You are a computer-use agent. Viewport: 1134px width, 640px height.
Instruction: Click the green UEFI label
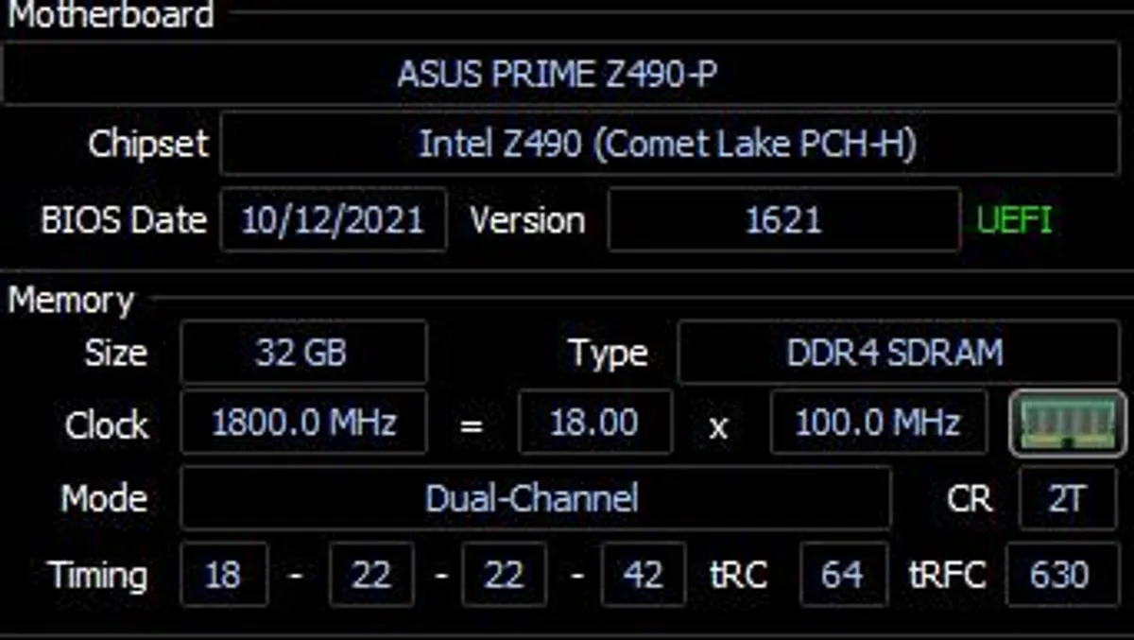1014,219
